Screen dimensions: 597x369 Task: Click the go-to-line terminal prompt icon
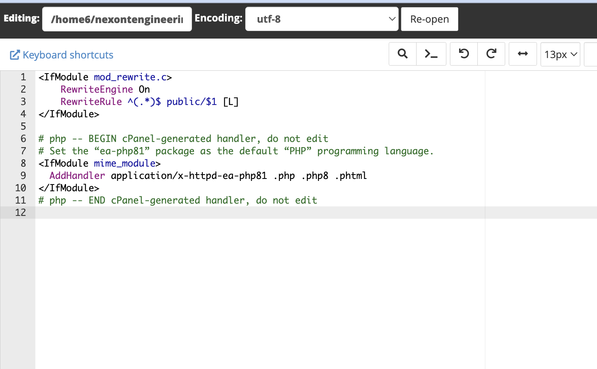click(x=431, y=54)
